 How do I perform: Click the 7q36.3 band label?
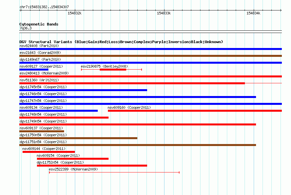(26, 28)
